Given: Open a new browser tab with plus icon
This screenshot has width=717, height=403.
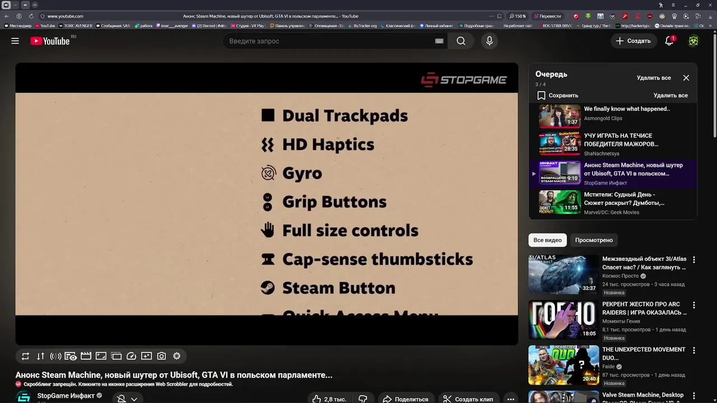Looking at the screenshot, I should [35, 5].
